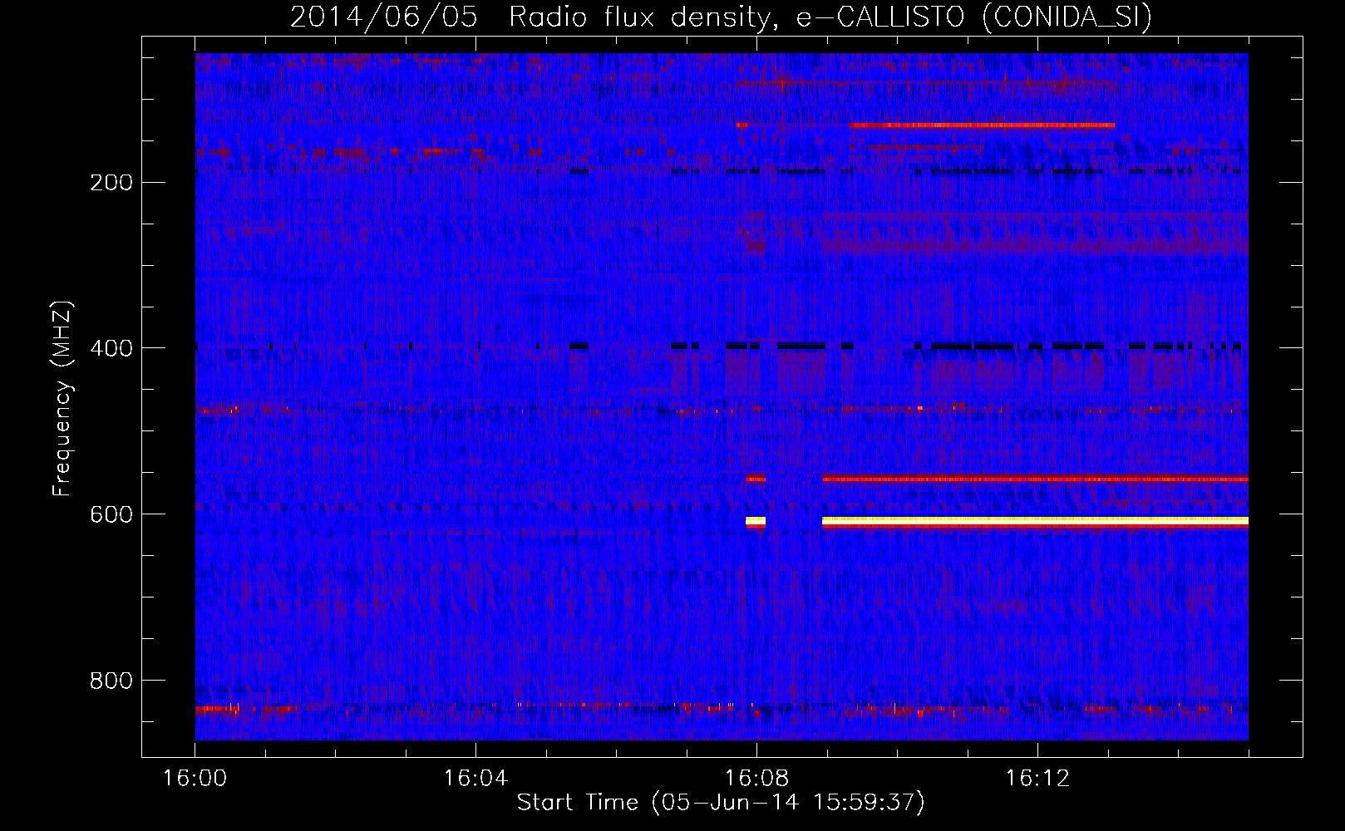Click the plot title 'Radio flux density, e-CALLISTO (CONIDA_SI)'

point(830,17)
